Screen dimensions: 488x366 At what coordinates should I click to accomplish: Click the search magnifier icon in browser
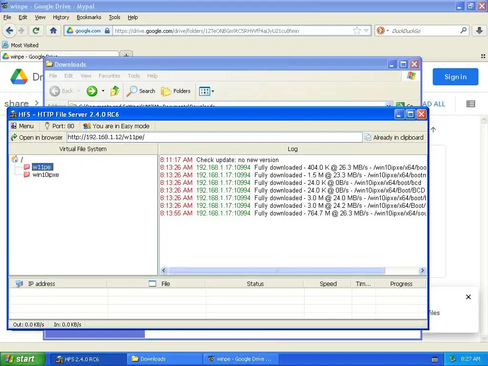(463, 30)
